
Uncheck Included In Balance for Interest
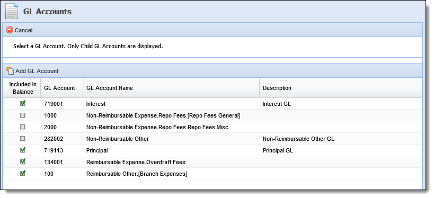click(x=23, y=103)
